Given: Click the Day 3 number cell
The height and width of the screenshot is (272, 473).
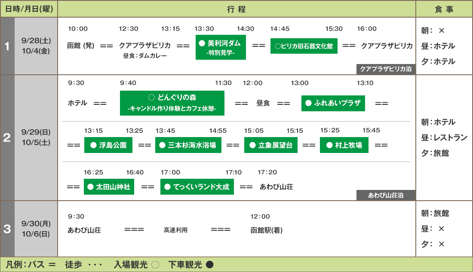Looking at the screenshot, I should click(x=7, y=229).
